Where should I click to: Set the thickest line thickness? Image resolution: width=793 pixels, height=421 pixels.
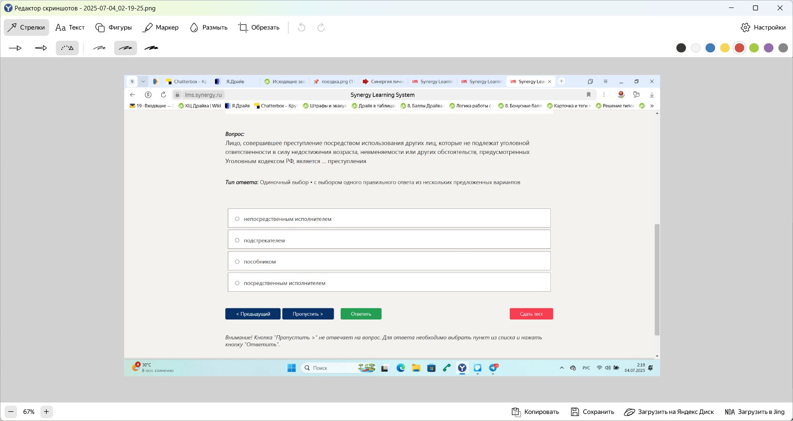pyautogui.click(x=151, y=48)
